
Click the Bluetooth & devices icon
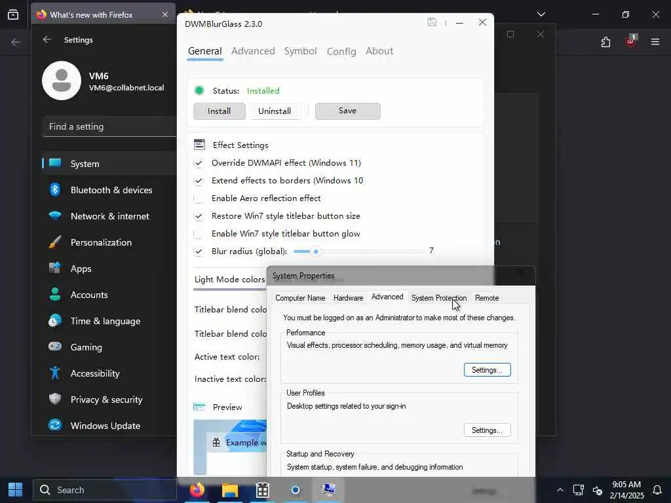pos(55,189)
